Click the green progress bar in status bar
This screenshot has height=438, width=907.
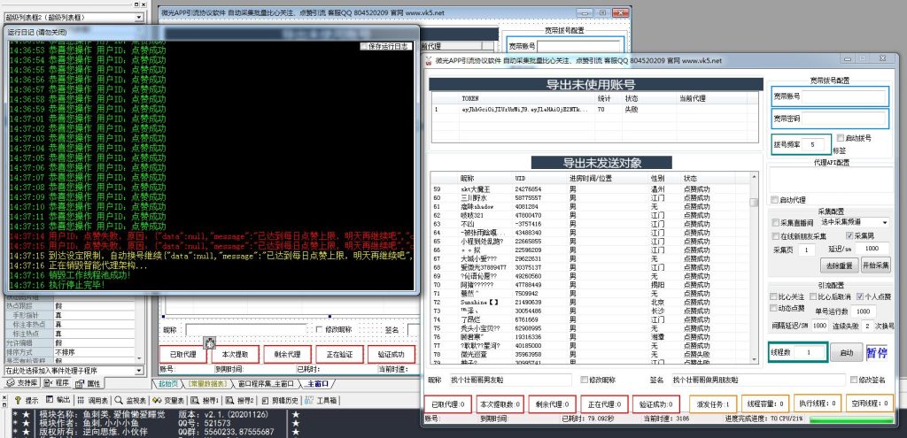pyautogui.click(x=851, y=419)
